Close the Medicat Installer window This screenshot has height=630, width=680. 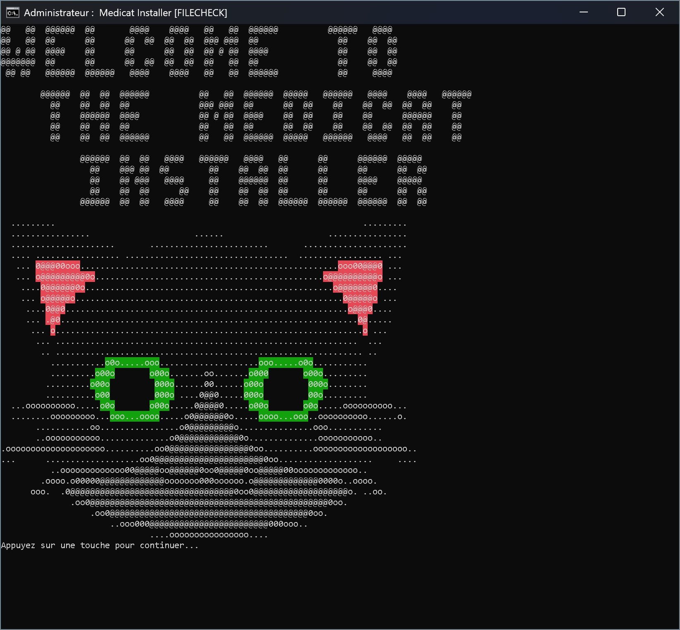pos(659,12)
